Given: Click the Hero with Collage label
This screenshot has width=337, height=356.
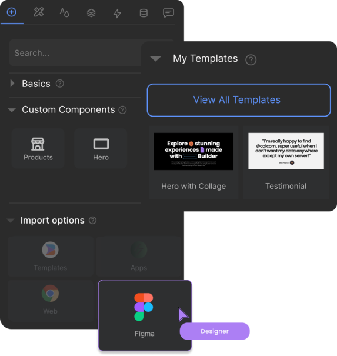Looking at the screenshot, I should point(193,186).
